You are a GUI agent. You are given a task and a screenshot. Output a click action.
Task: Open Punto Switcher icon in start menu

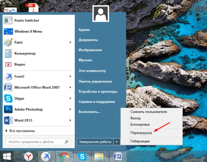(x=8, y=20)
